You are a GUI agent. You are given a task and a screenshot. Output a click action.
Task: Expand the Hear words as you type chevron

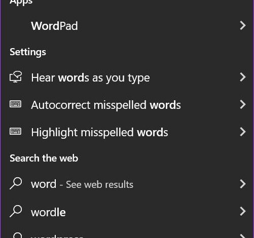243,77
